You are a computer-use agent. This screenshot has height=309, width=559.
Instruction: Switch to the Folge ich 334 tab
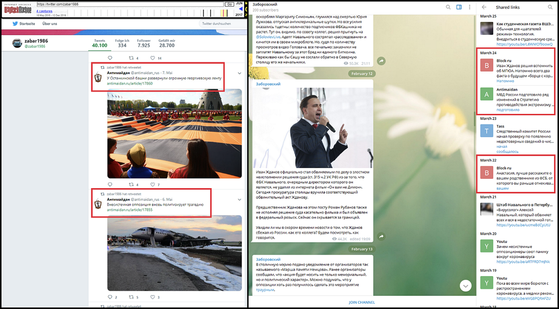click(122, 43)
